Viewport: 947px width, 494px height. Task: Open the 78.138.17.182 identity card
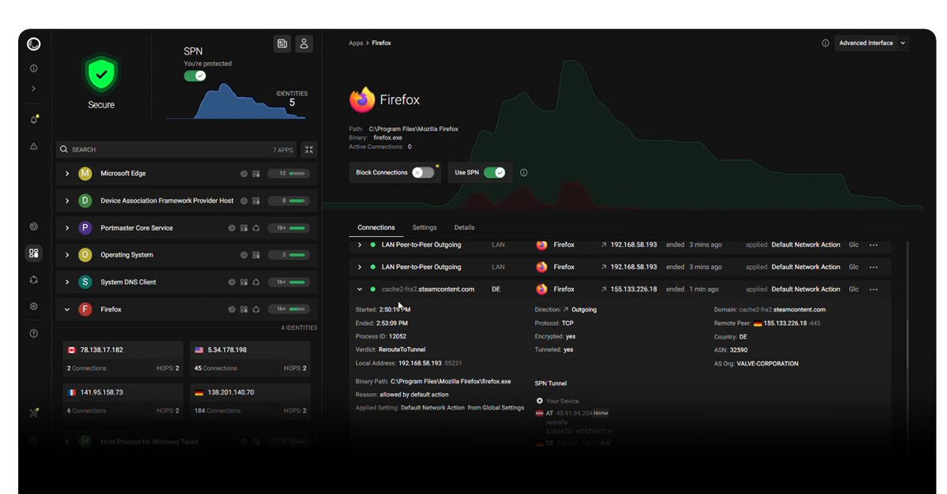click(x=123, y=358)
